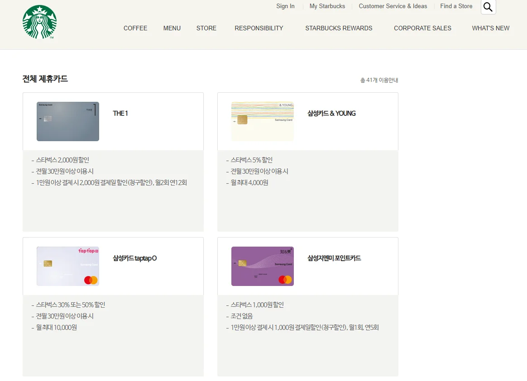Open the RESPONSIBILITY menu
The height and width of the screenshot is (381, 527).
[259, 28]
